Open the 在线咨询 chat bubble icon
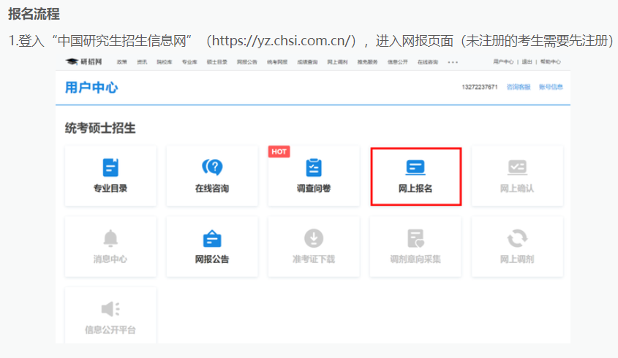 [x=212, y=167]
